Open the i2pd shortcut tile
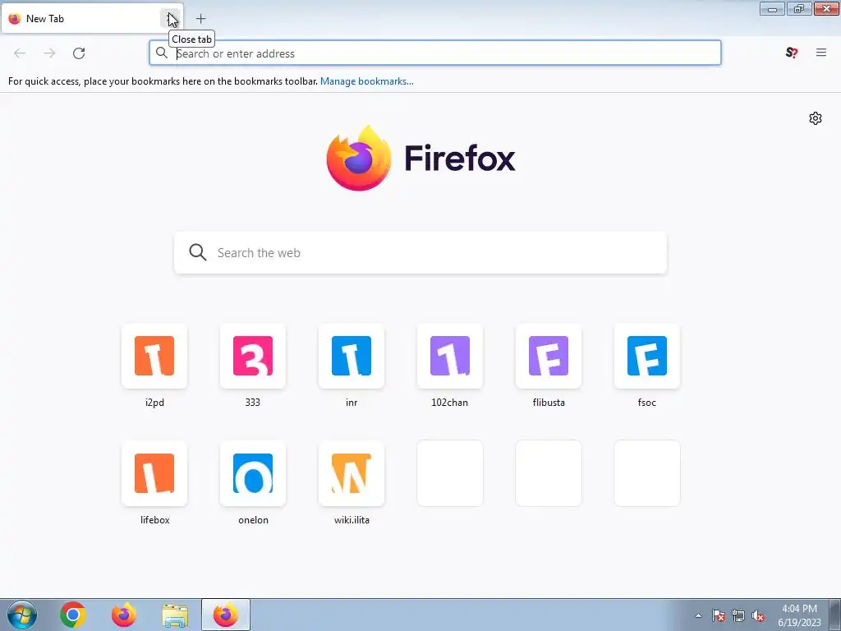Image resolution: width=841 pixels, height=631 pixels. [x=154, y=357]
